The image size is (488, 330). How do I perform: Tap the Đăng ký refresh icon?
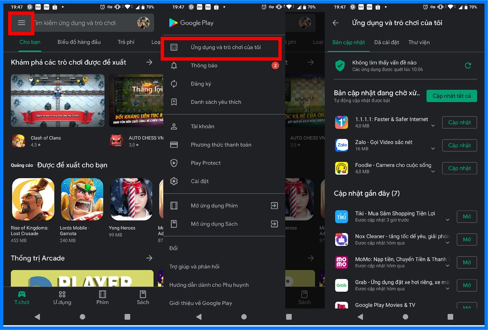tap(174, 84)
